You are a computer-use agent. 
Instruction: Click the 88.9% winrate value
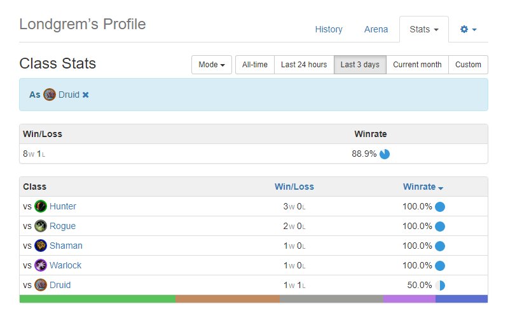[x=364, y=154]
